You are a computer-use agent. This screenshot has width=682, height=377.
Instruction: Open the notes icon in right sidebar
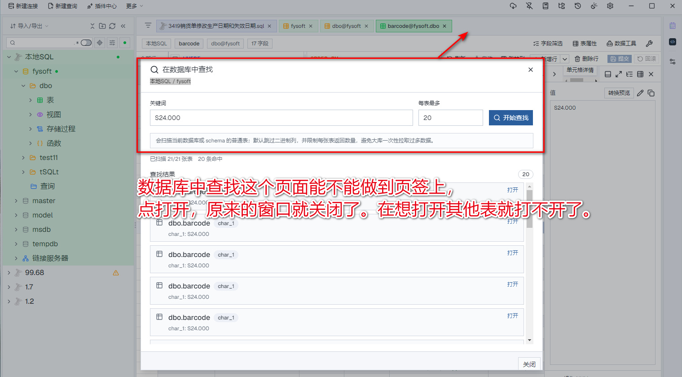coord(673,26)
